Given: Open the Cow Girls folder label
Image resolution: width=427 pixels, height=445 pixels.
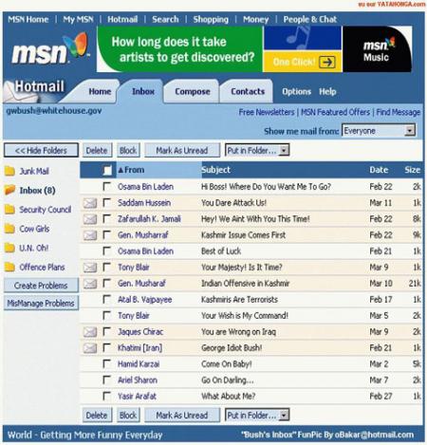Looking at the screenshot, I should [34, 229].
